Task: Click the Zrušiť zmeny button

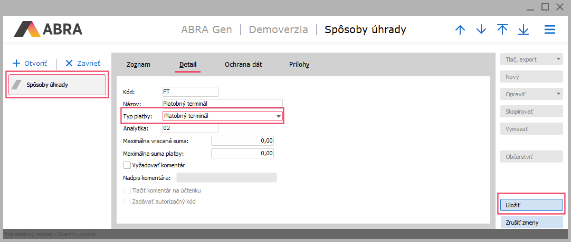Action: pos(531,223)
